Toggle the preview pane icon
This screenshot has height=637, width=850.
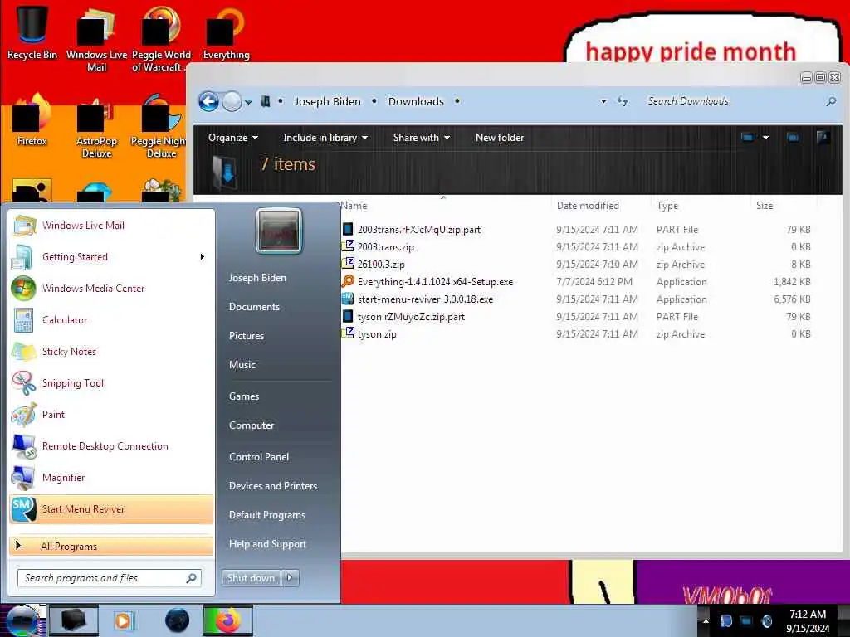click(793, 138)
